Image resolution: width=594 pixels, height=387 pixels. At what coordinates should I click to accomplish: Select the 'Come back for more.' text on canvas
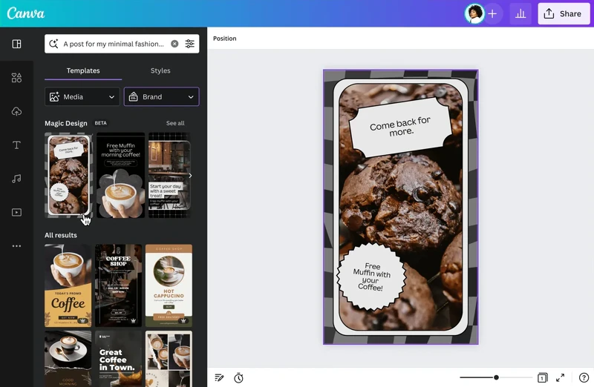(400, 127)
